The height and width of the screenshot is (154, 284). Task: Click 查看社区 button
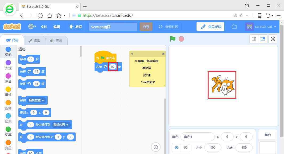click(x=168, y=27)
